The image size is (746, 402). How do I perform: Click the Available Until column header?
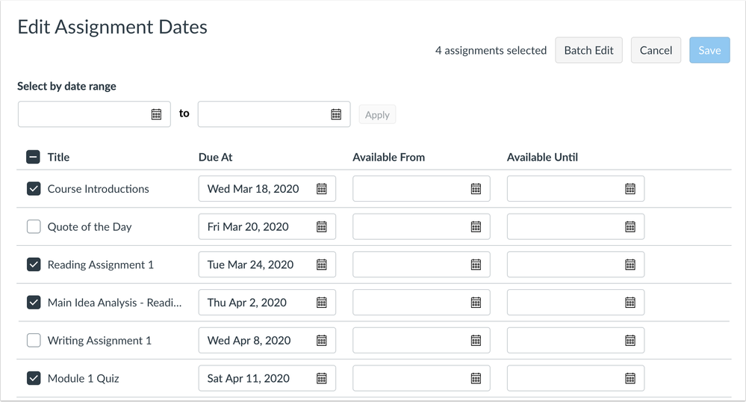tap(542, 157)
